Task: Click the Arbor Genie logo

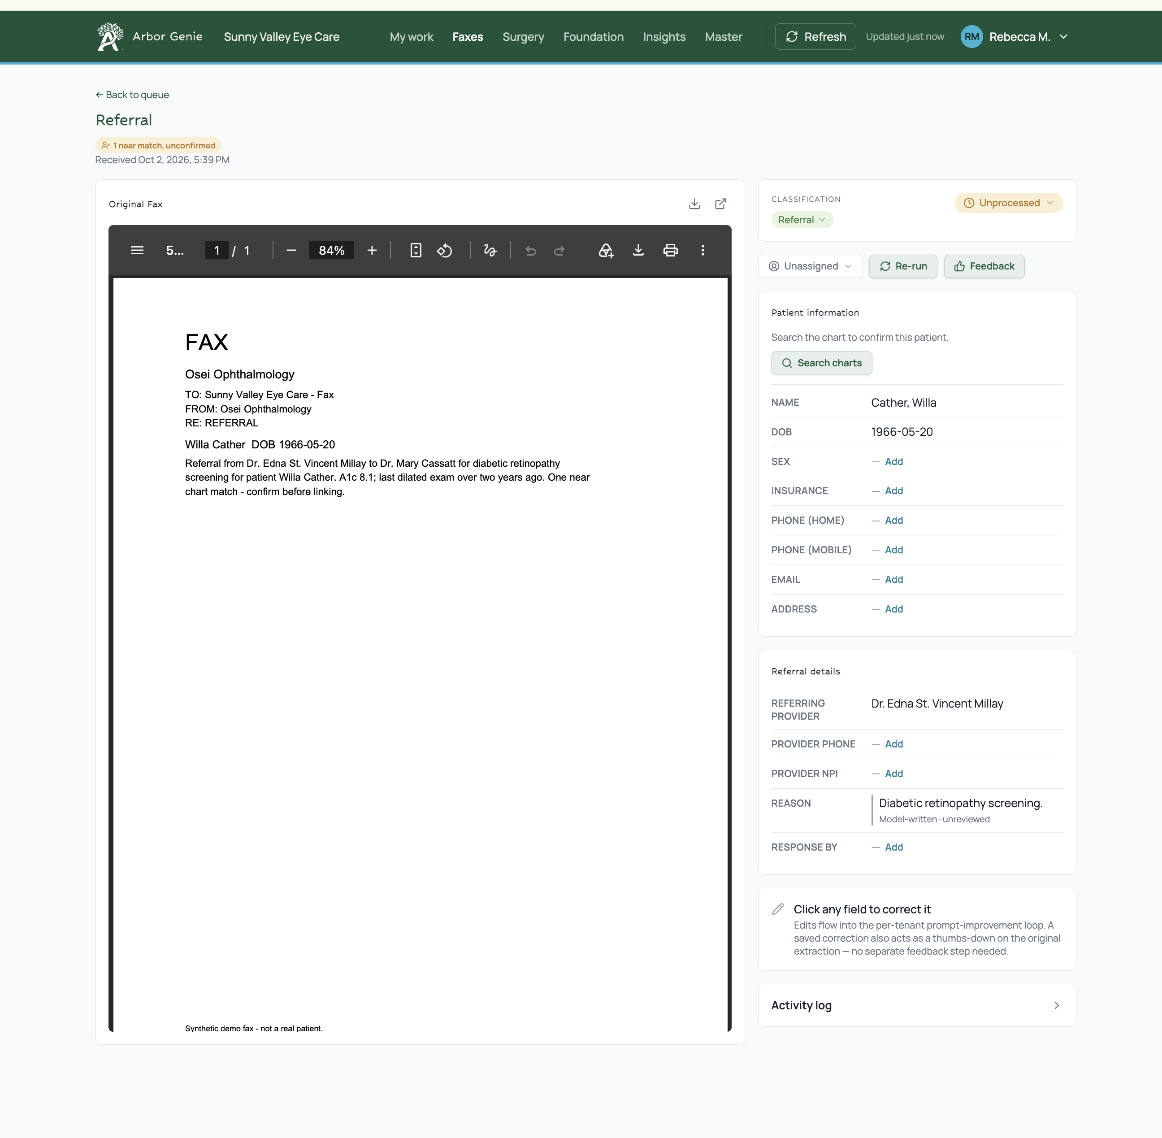Action: click(x=110, y=36)
